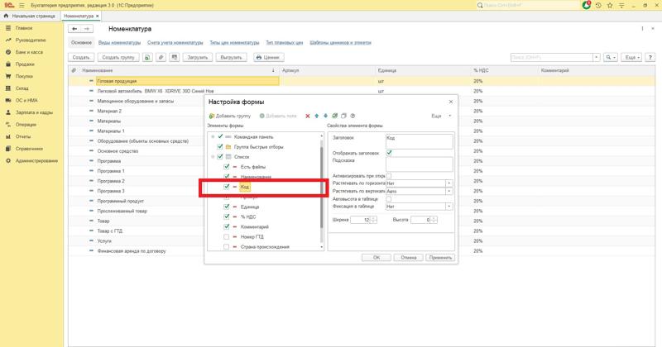Click the Ширина stepper control

click(x=374, y=220)
